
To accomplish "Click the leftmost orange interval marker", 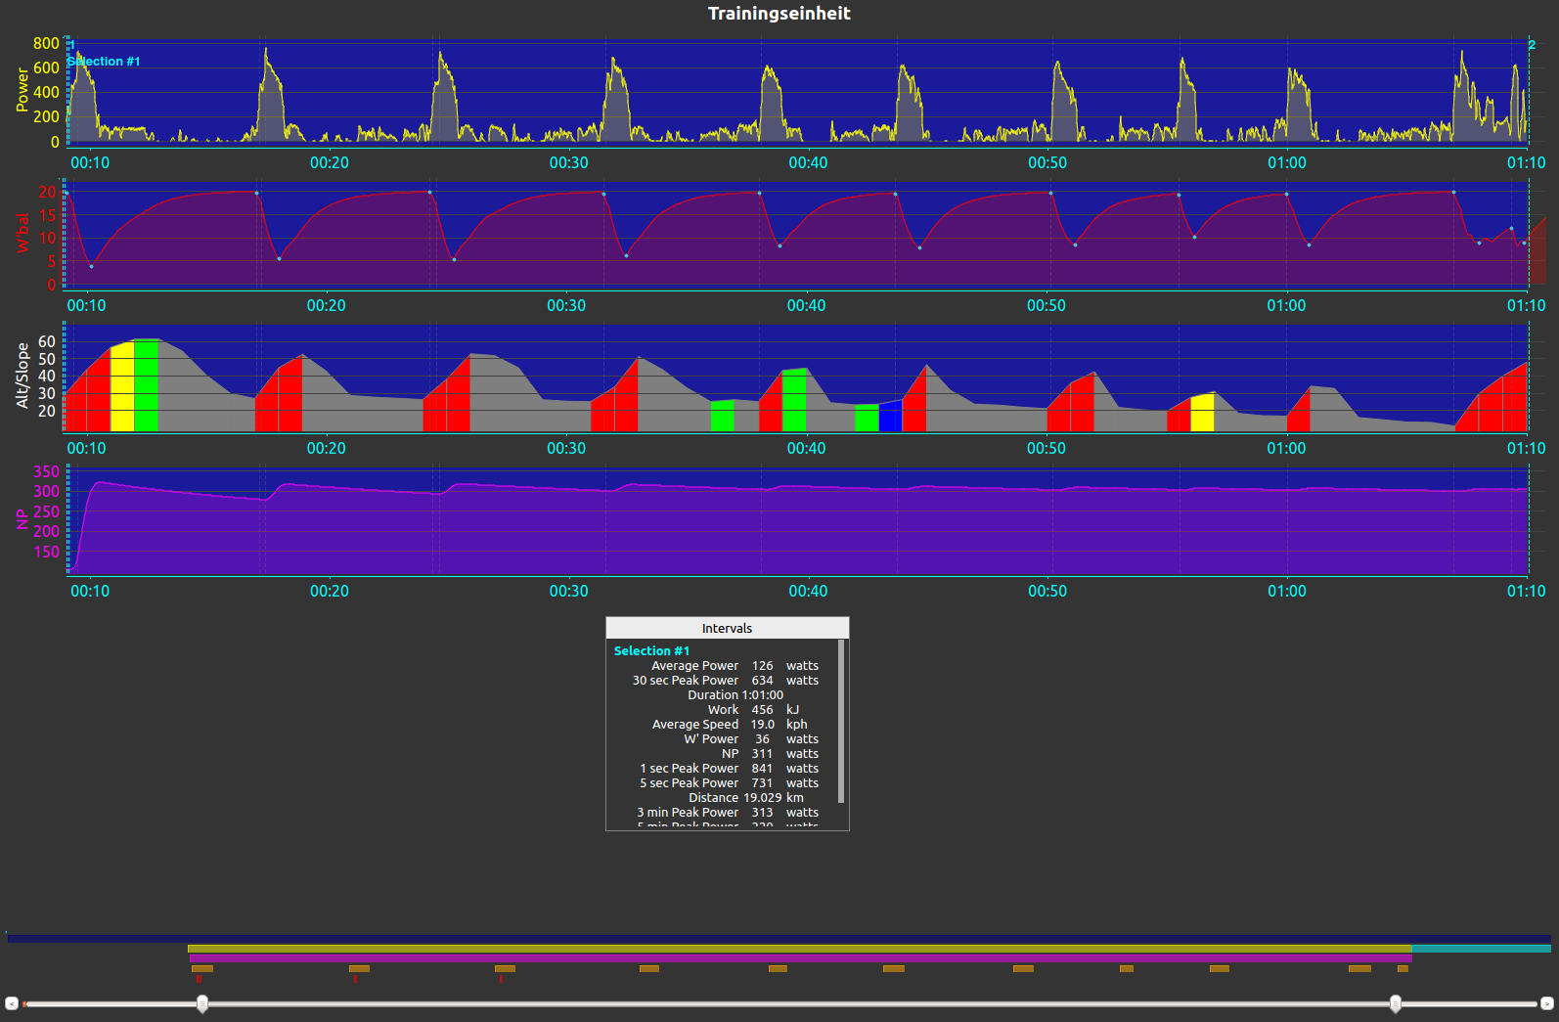I will click(202, 968).
